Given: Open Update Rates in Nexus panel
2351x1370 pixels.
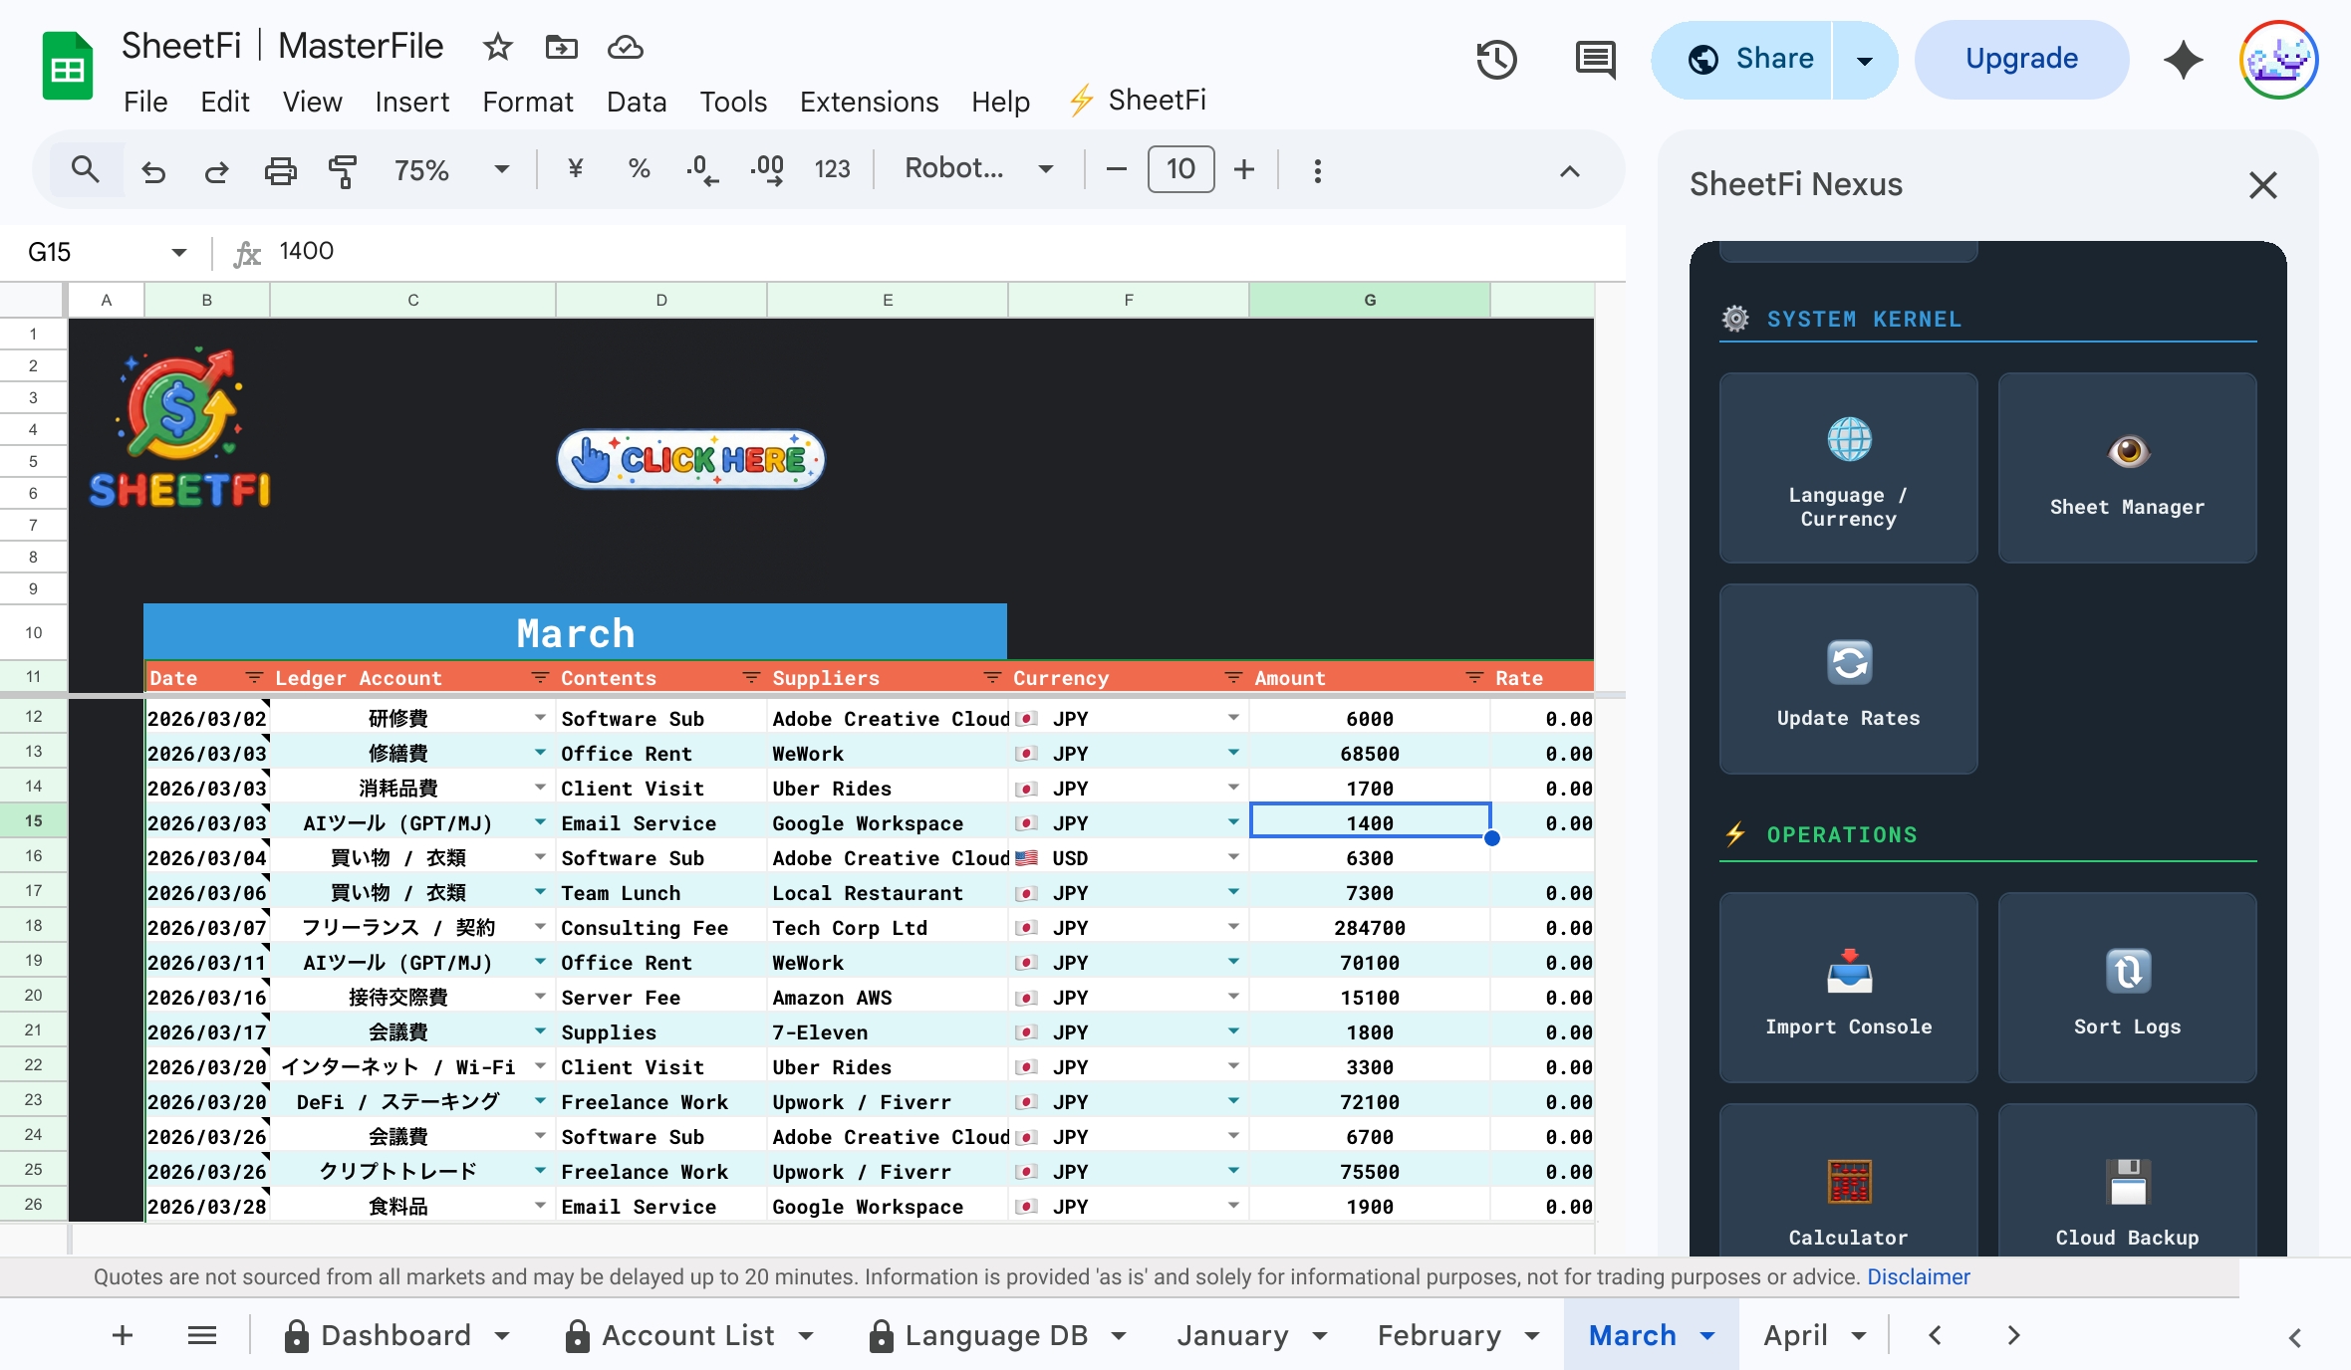Looking at the screenshot, I should (1848, 678).
